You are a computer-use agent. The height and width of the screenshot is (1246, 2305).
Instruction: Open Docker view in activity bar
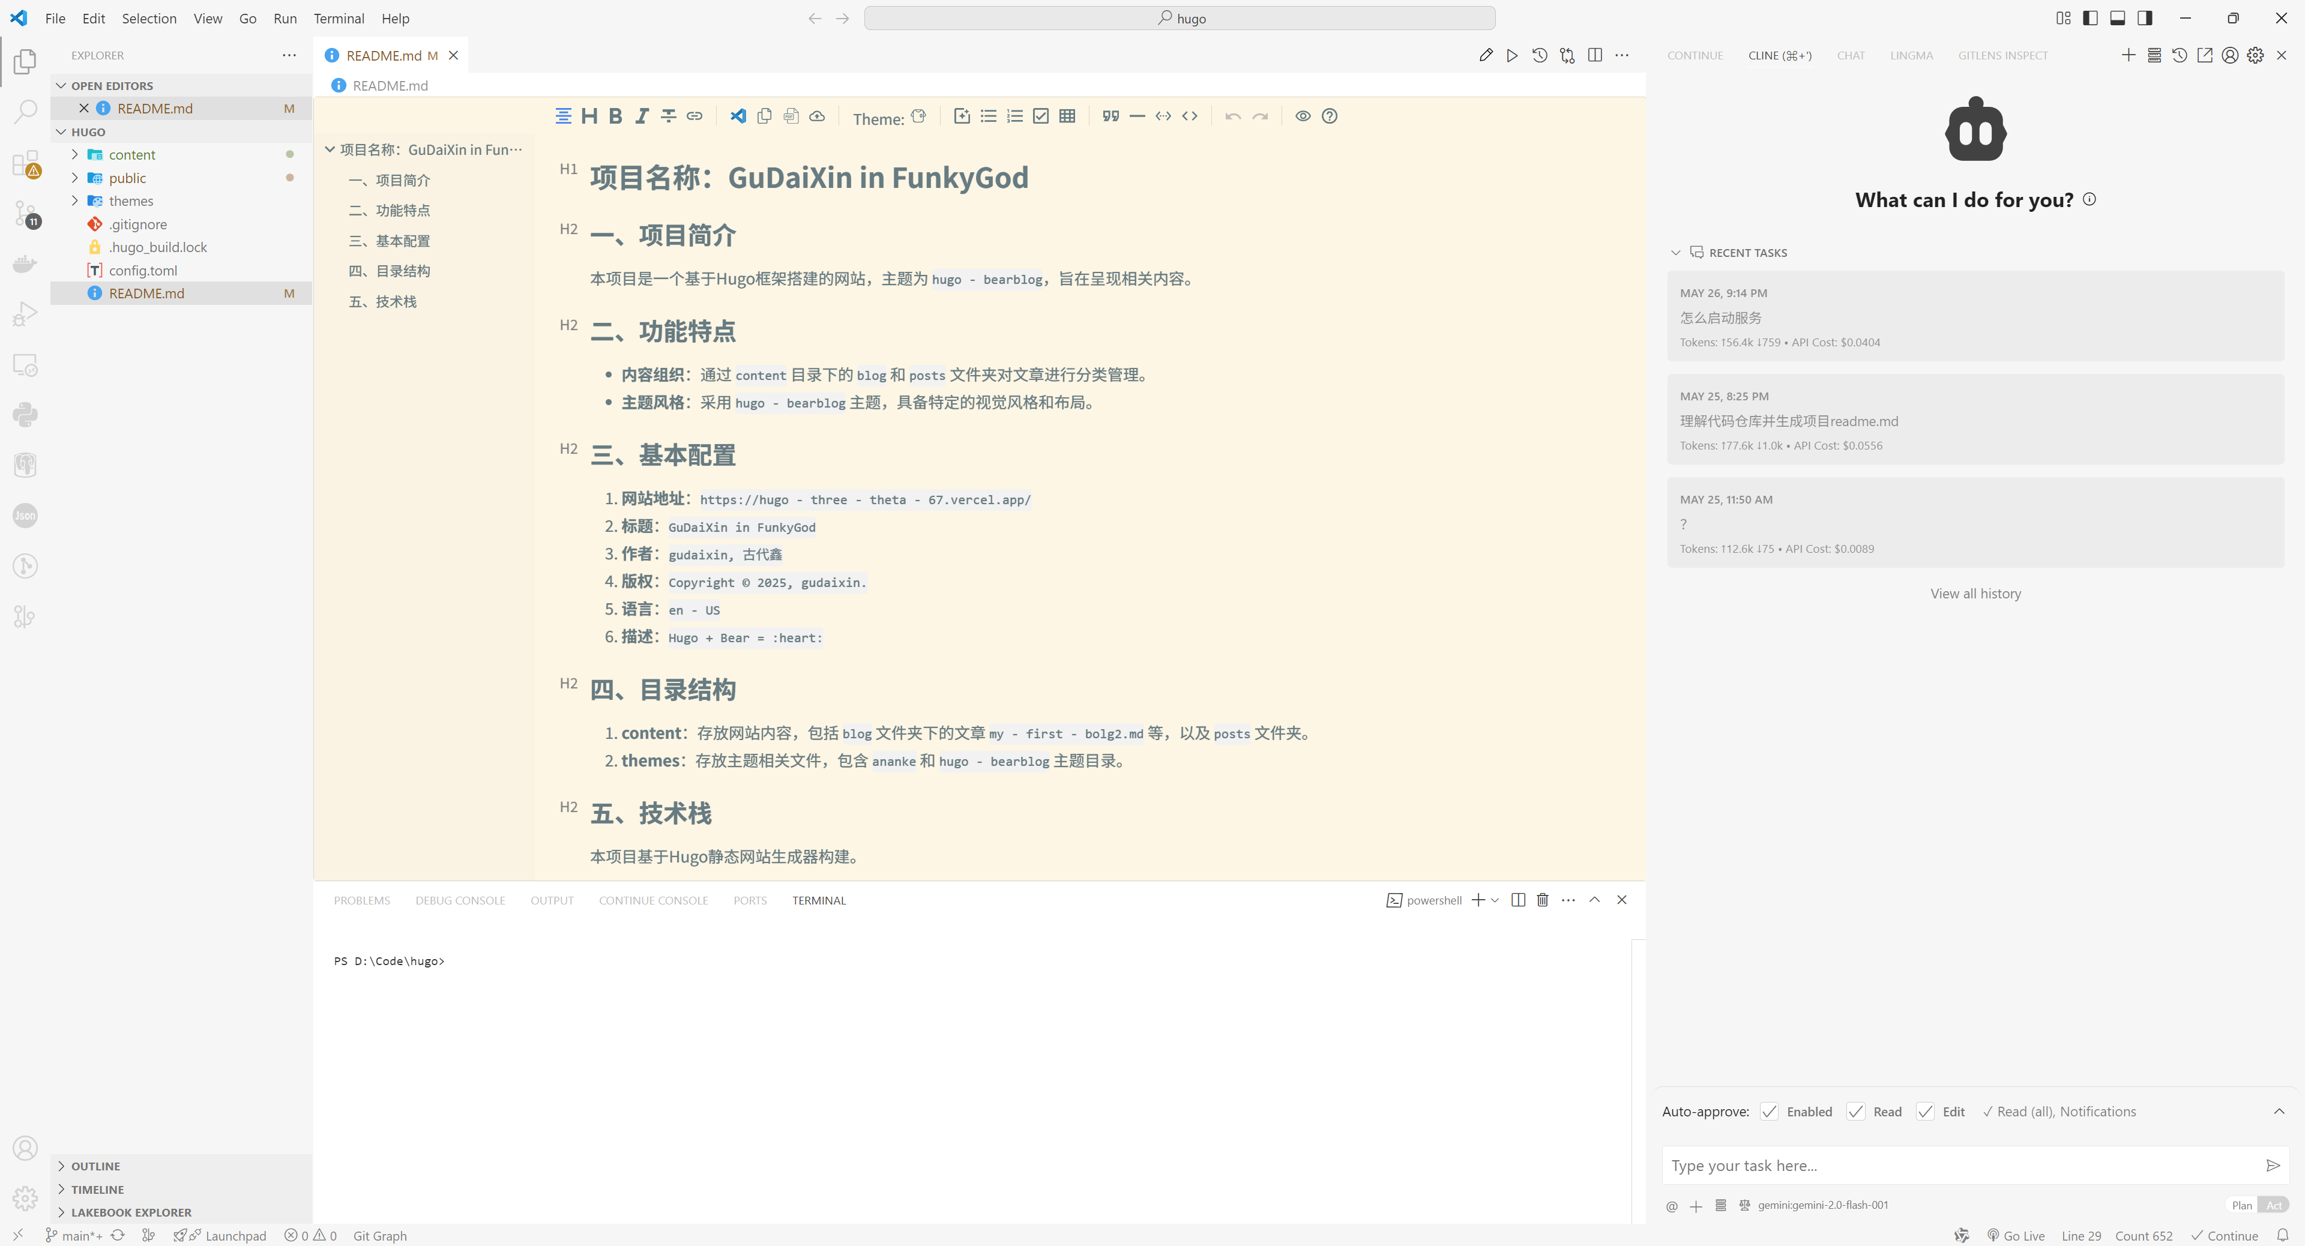coord(25,264)
